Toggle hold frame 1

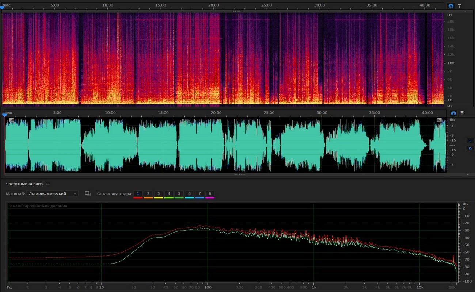coord(138,193)
